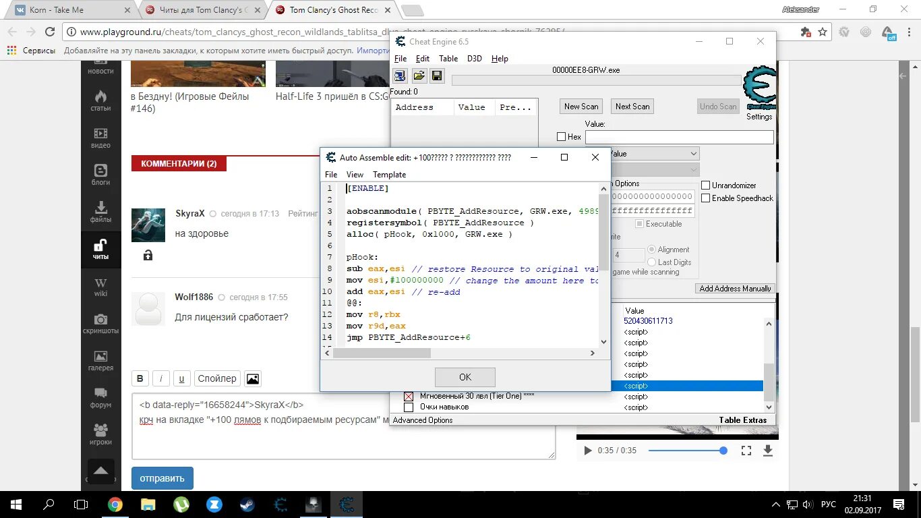Click the scroll-to-top arrow in sidebar

pos(101,470)
